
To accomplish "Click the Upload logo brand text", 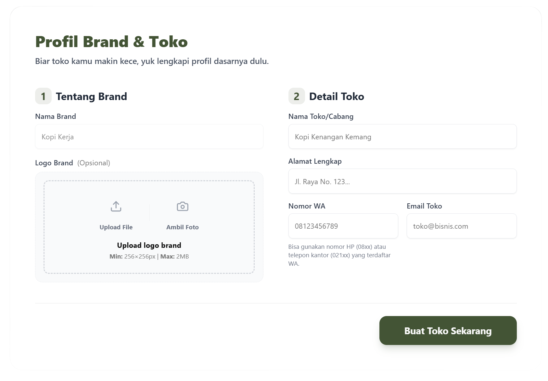I will coord(149,245).
